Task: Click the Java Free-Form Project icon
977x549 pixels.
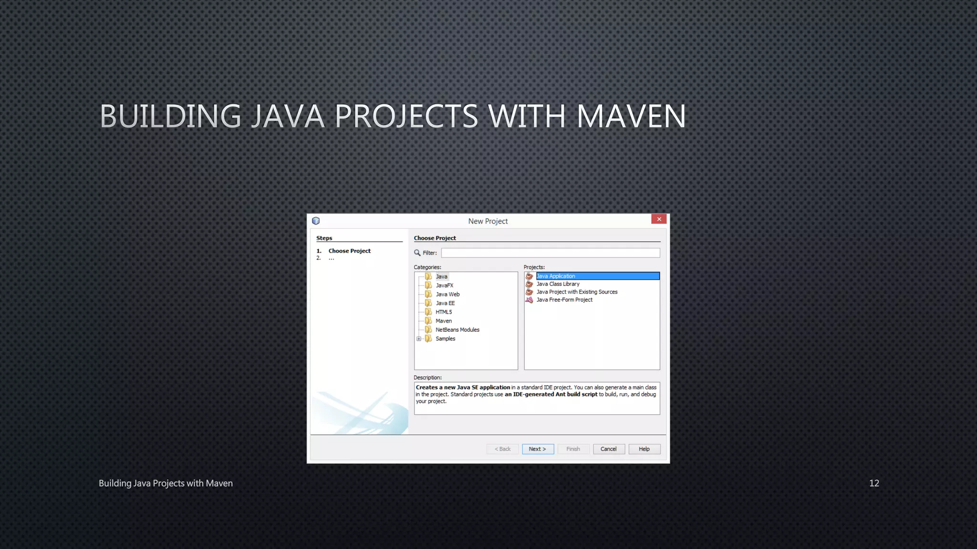Action: coord(529,300)
